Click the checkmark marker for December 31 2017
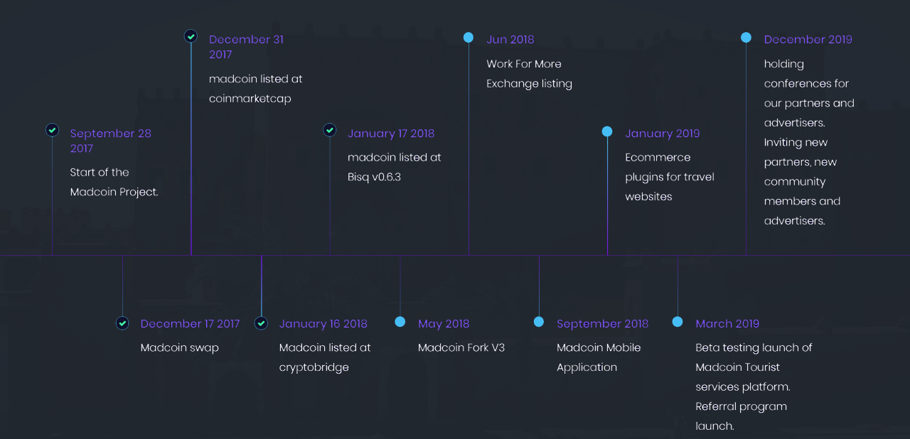This screenshot has height=439, width=910. tap(191, 36)
